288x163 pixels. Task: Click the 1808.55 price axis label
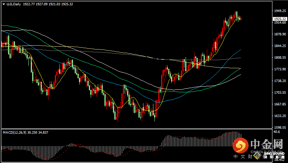pos(280,58)
